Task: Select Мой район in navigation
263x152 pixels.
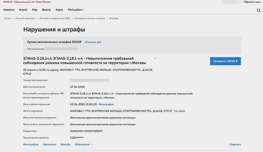Action: click(76, 10)
